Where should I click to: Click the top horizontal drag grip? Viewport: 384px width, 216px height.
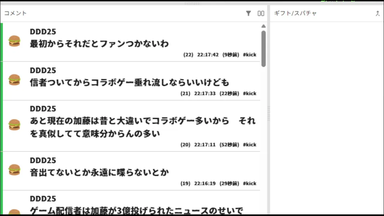pos(192,3)
